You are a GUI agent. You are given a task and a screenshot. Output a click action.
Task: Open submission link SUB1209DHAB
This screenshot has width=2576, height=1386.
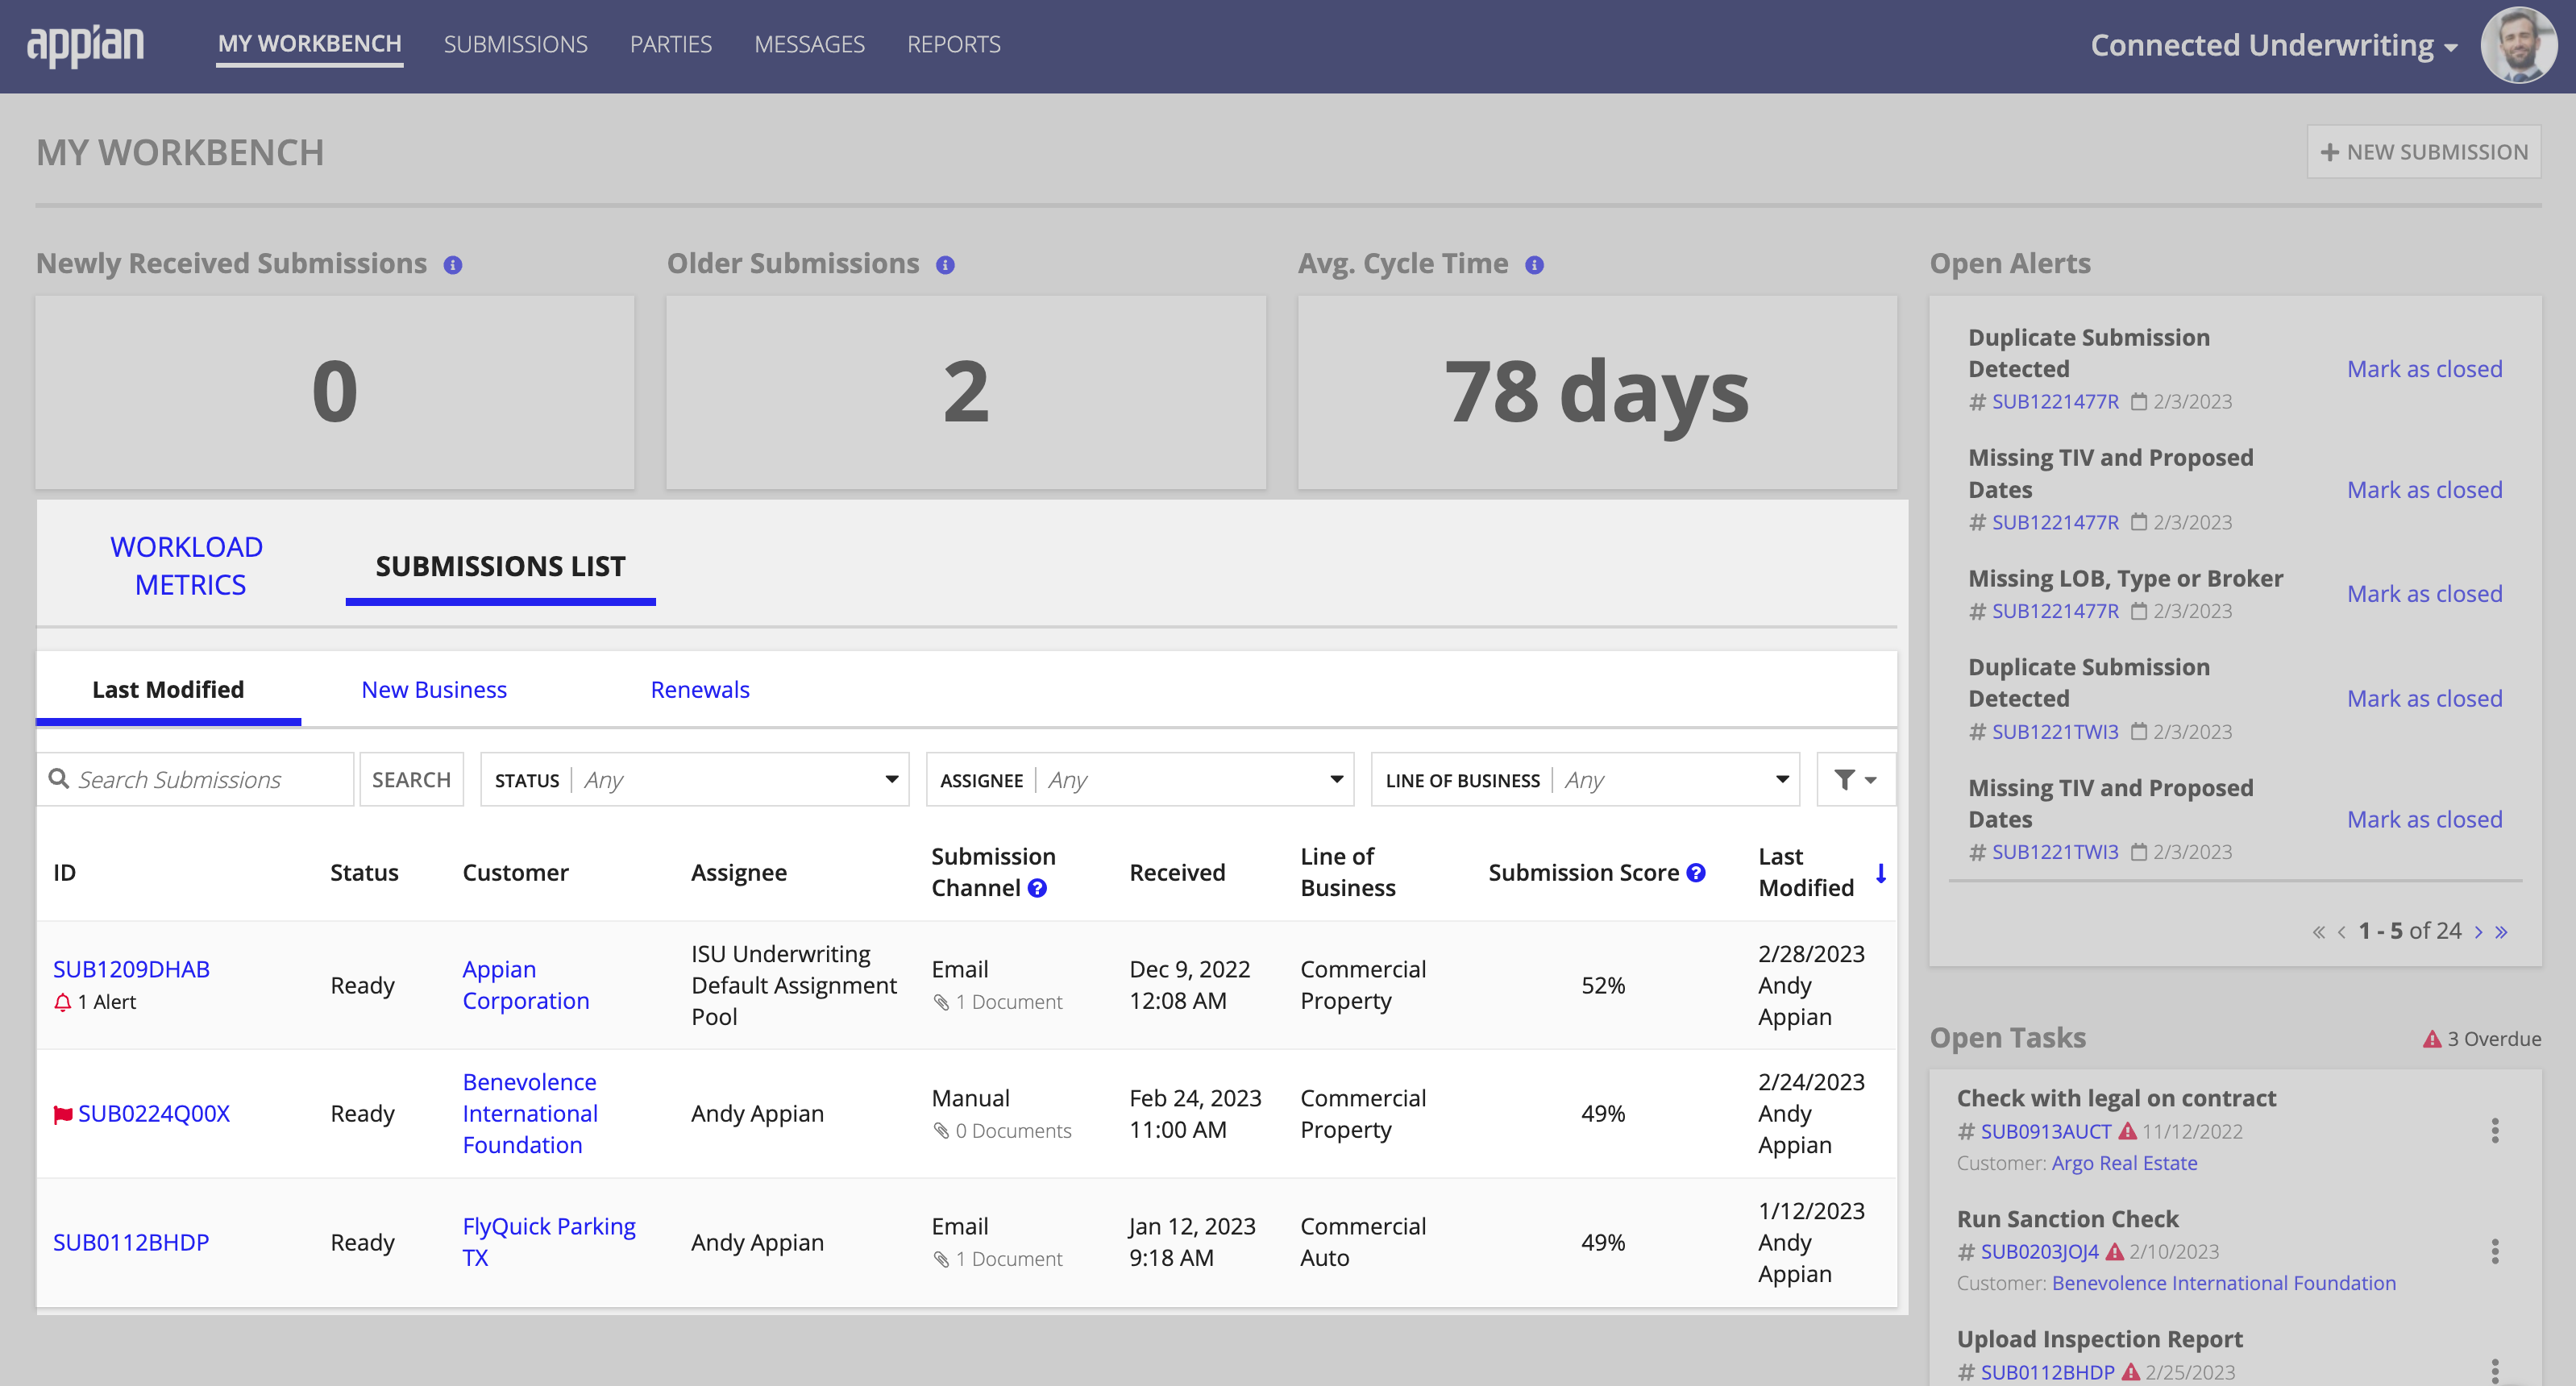(x=131, y=969)
